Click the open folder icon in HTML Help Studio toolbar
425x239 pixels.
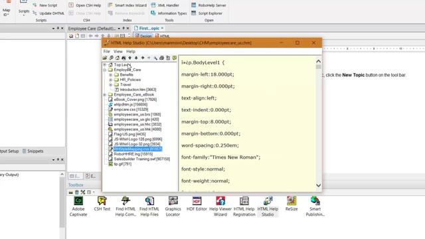click(x=105, y=58)
